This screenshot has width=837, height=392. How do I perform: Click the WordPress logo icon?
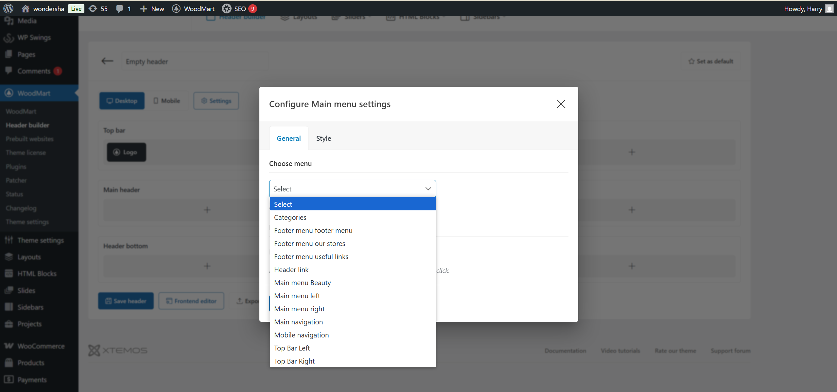click(9, 8)
